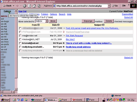Viewport: 137px width, 102px height.
Task: Open the browser File menu
Action: point(124,6)
